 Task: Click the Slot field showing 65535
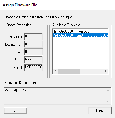[x=33, y=59]
